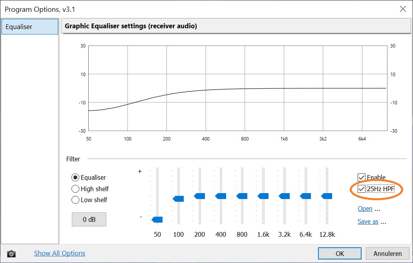Click the Annuleren button
Image resolution: width=413 pixels, height=263 pixels.
tap(387, 254)
